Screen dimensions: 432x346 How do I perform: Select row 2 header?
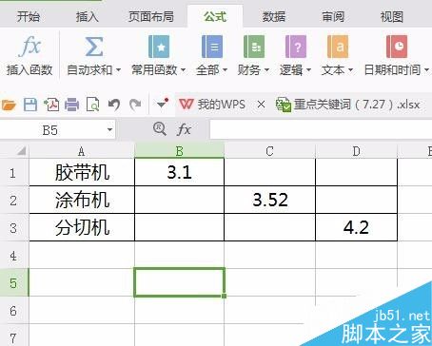click(14, 200)
